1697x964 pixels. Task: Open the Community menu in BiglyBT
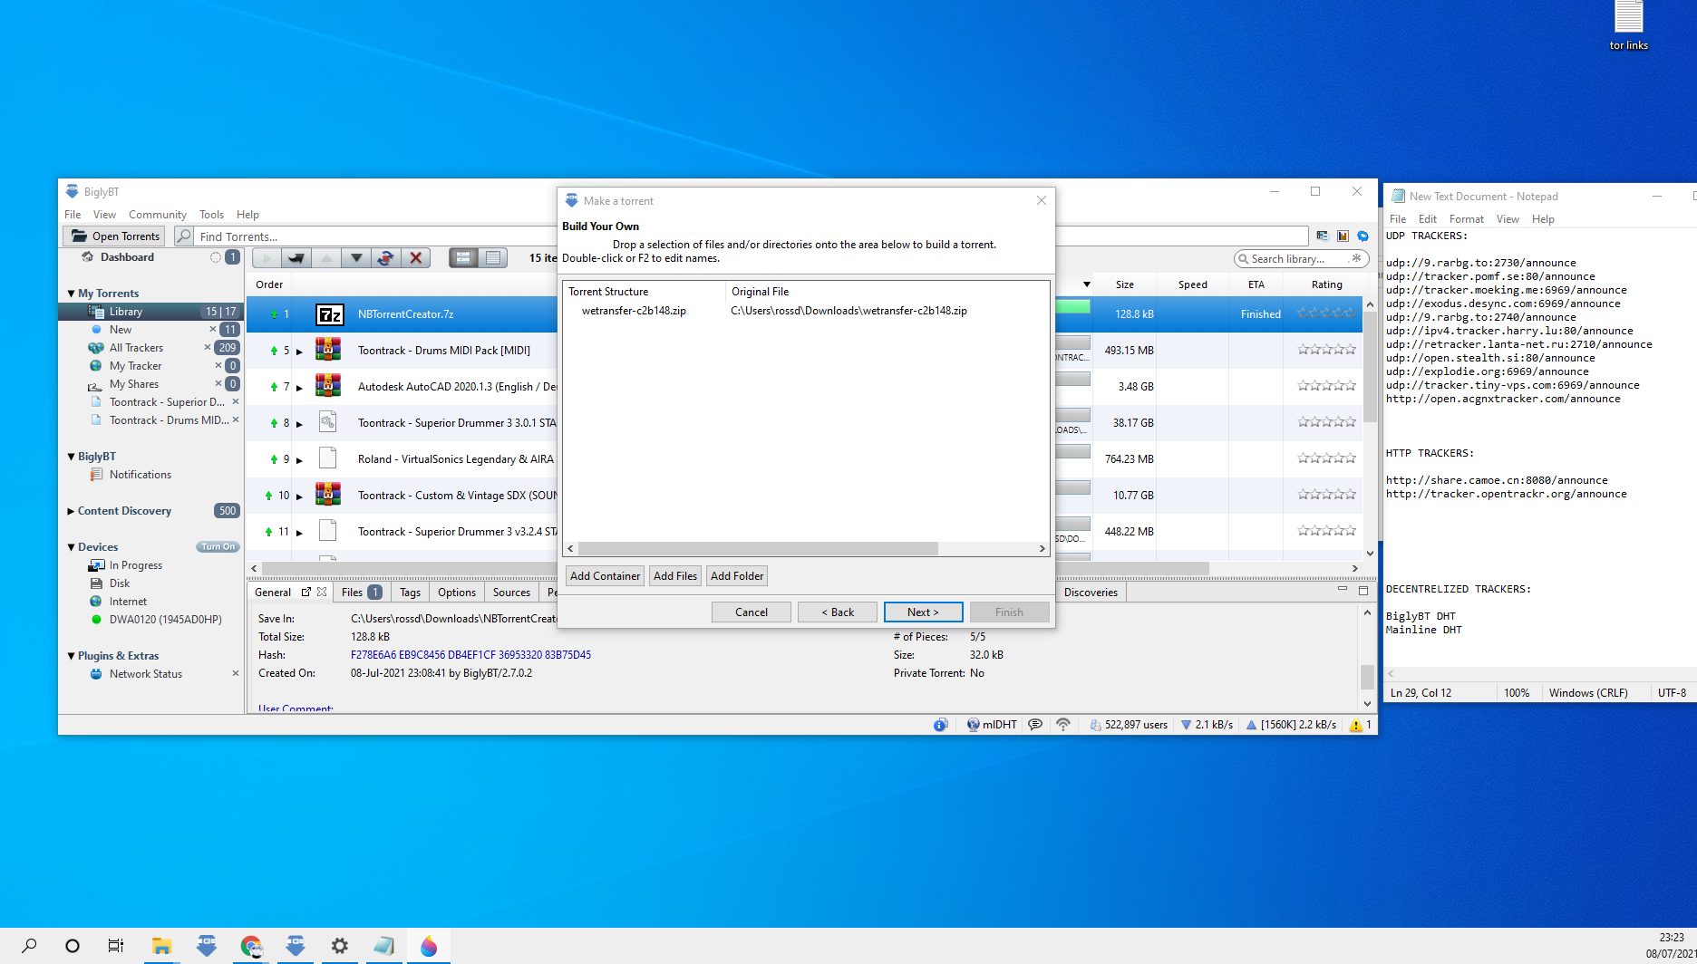coord(157,215)
